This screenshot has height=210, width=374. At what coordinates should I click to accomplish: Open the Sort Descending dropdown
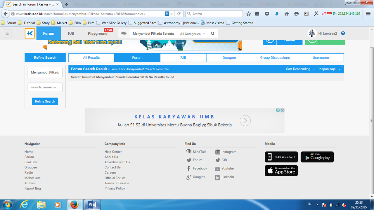point(300,69)
